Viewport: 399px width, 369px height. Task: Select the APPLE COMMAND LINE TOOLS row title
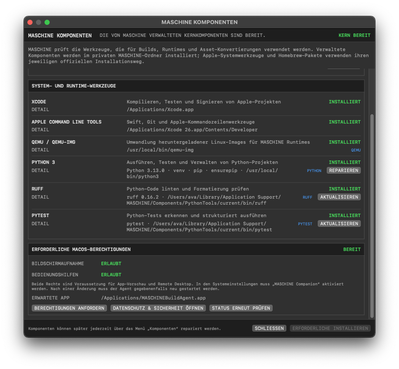tap(66, 122)
